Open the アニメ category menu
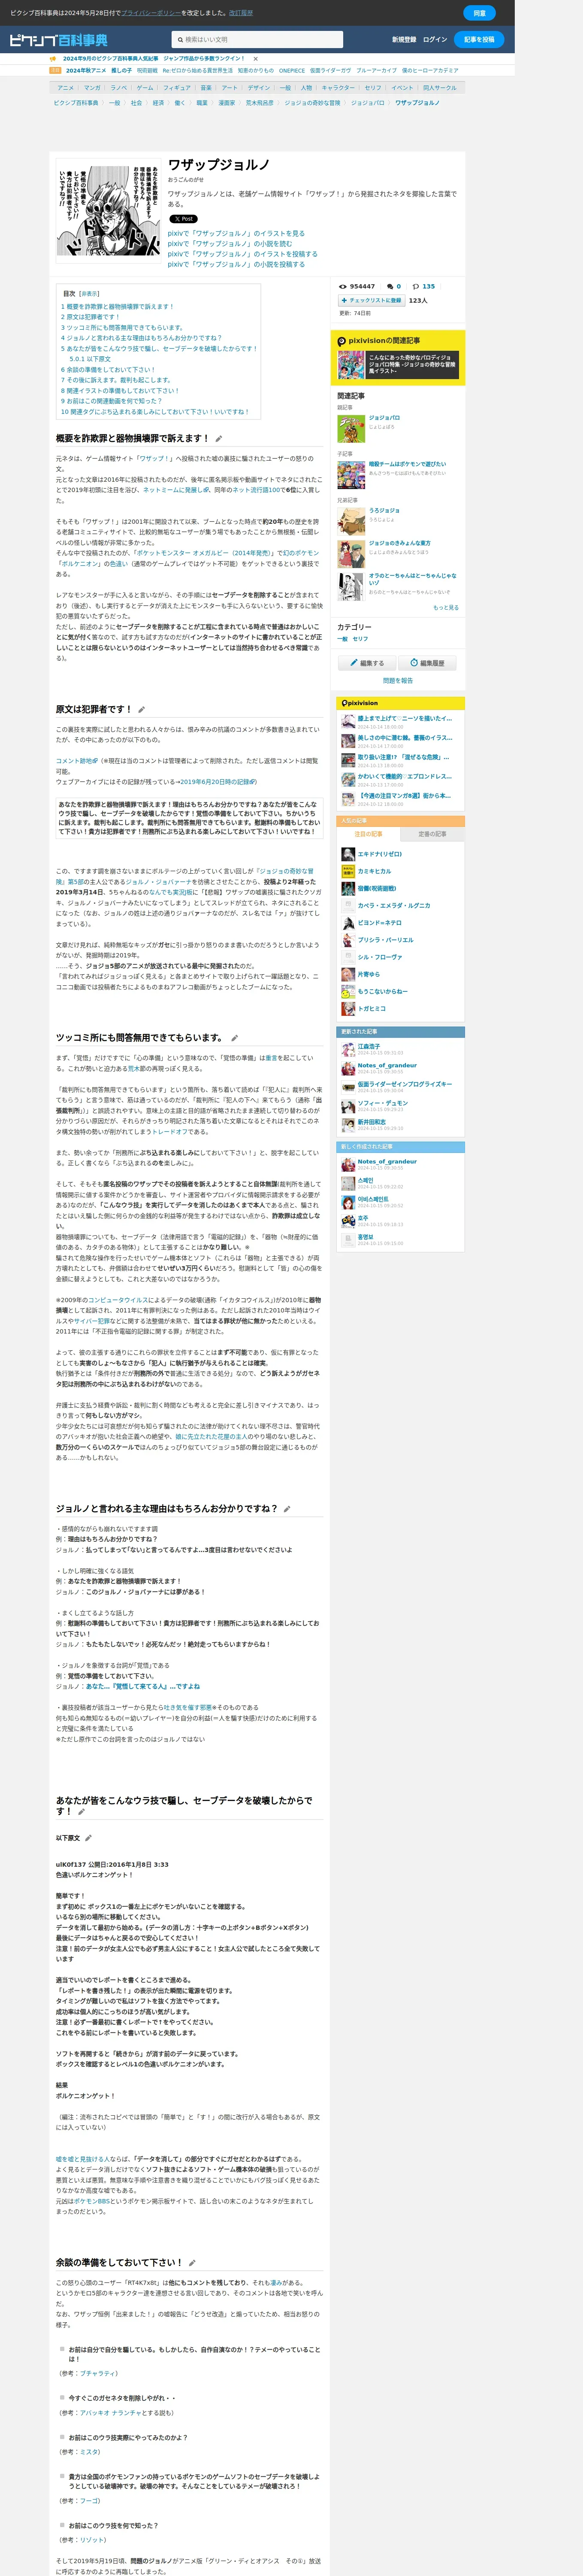Image resolution: width=583 pixels, height=2576 pixels. click(x=65, y=88)
